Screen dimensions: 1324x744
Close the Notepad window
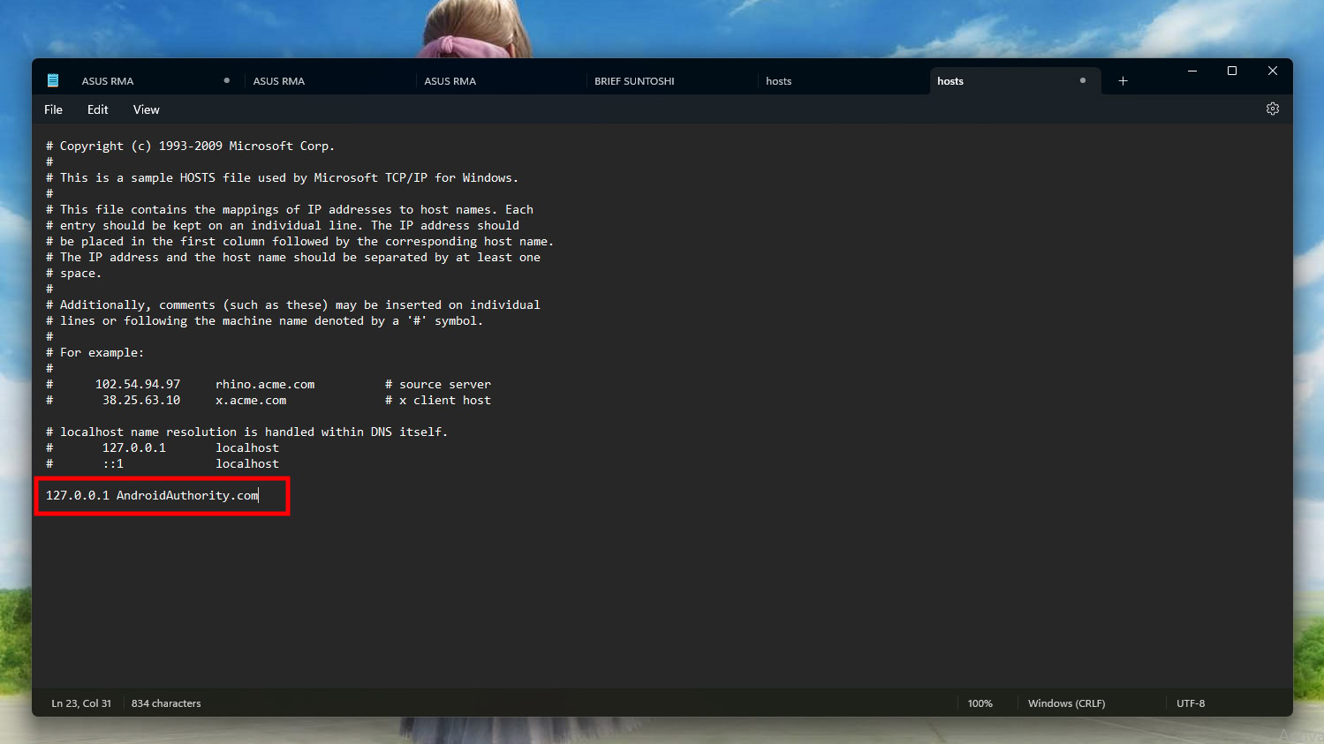point(1272,71)
